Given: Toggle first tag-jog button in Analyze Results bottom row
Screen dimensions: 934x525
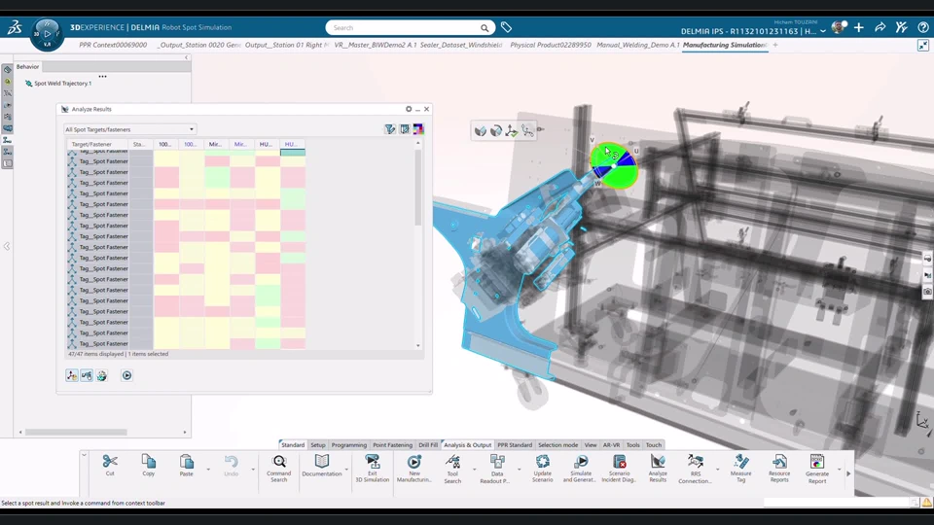Looking at the screenshot, I should pyautogui.click(x=71, y=375).
